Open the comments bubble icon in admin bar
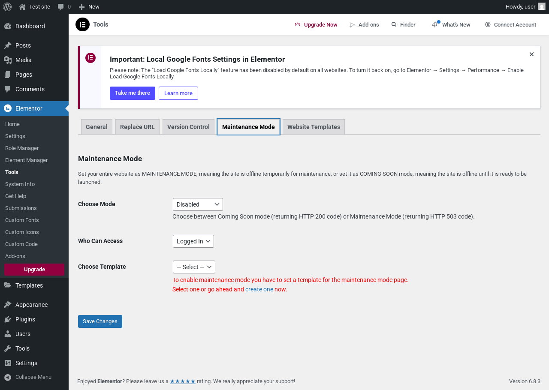 coord(61,7)
